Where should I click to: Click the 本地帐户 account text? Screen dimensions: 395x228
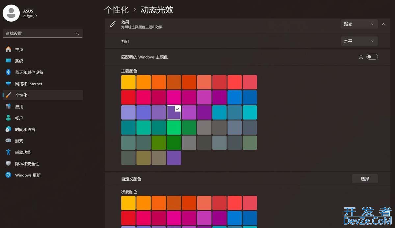tap(30, 16)
